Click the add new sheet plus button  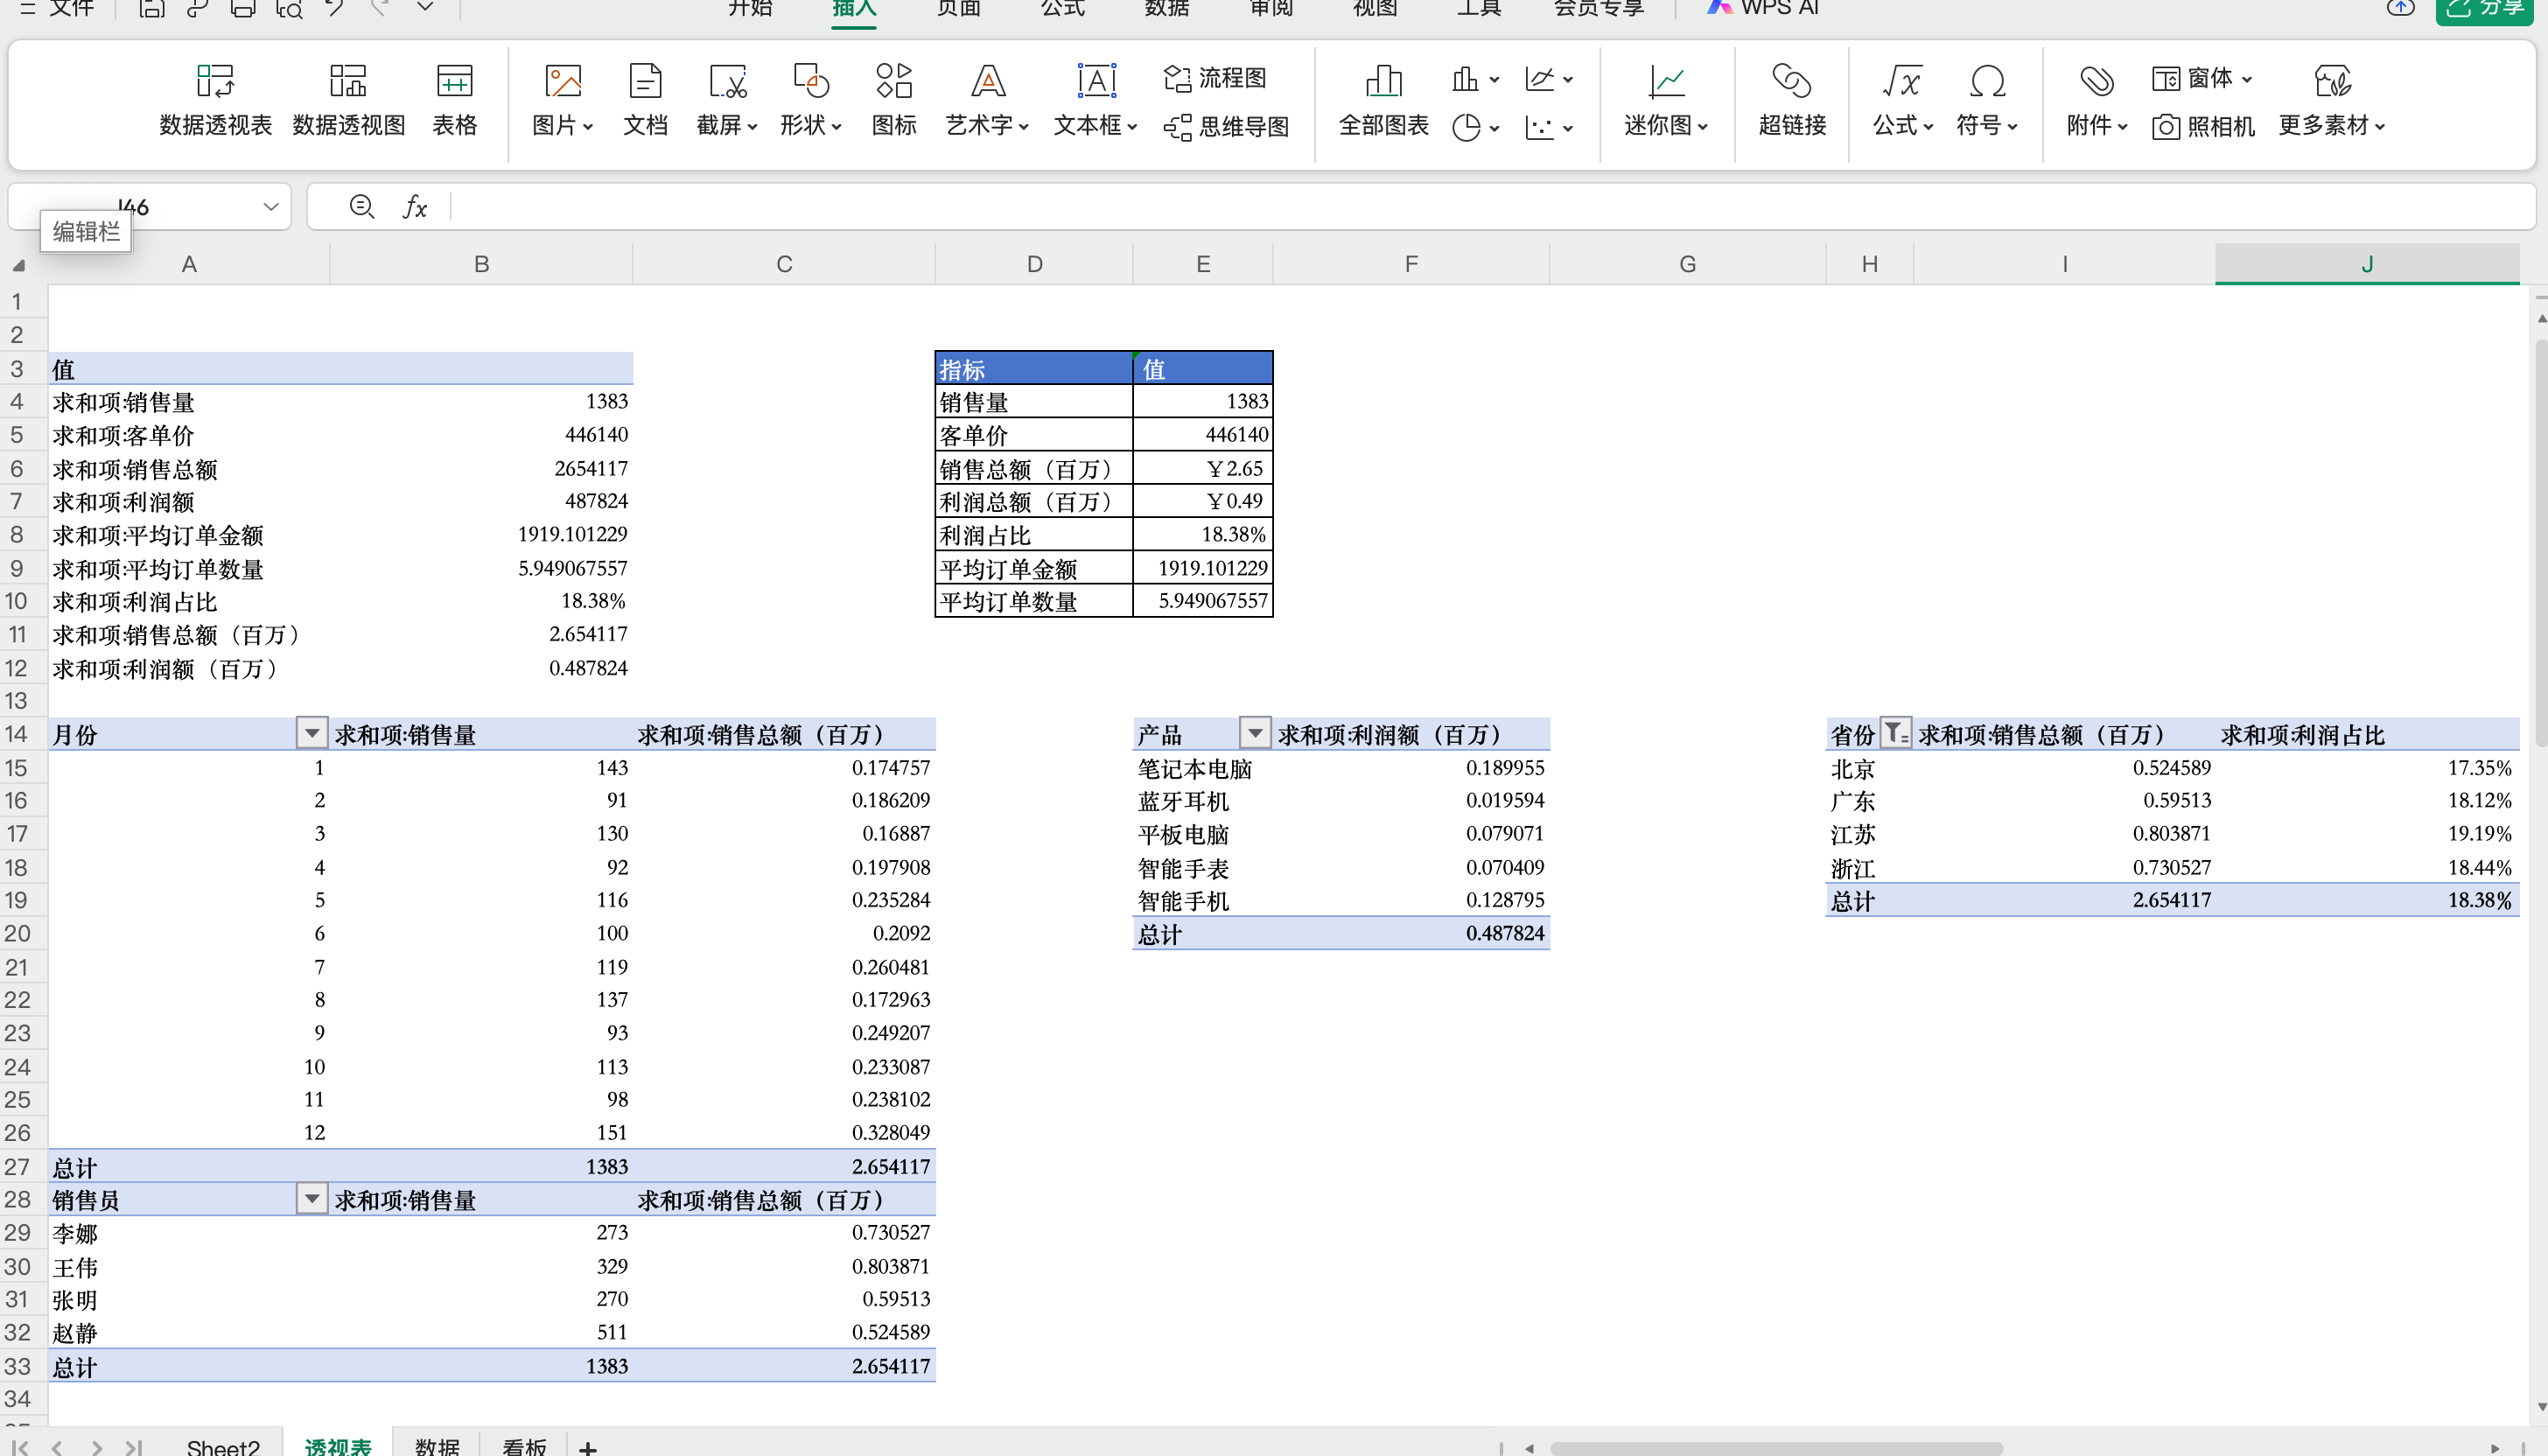click(x=588, y=1446)
